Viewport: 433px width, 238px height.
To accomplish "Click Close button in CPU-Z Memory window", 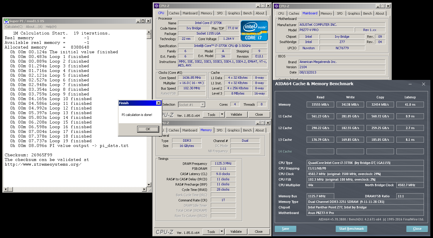I will click(x=259, y=232).
